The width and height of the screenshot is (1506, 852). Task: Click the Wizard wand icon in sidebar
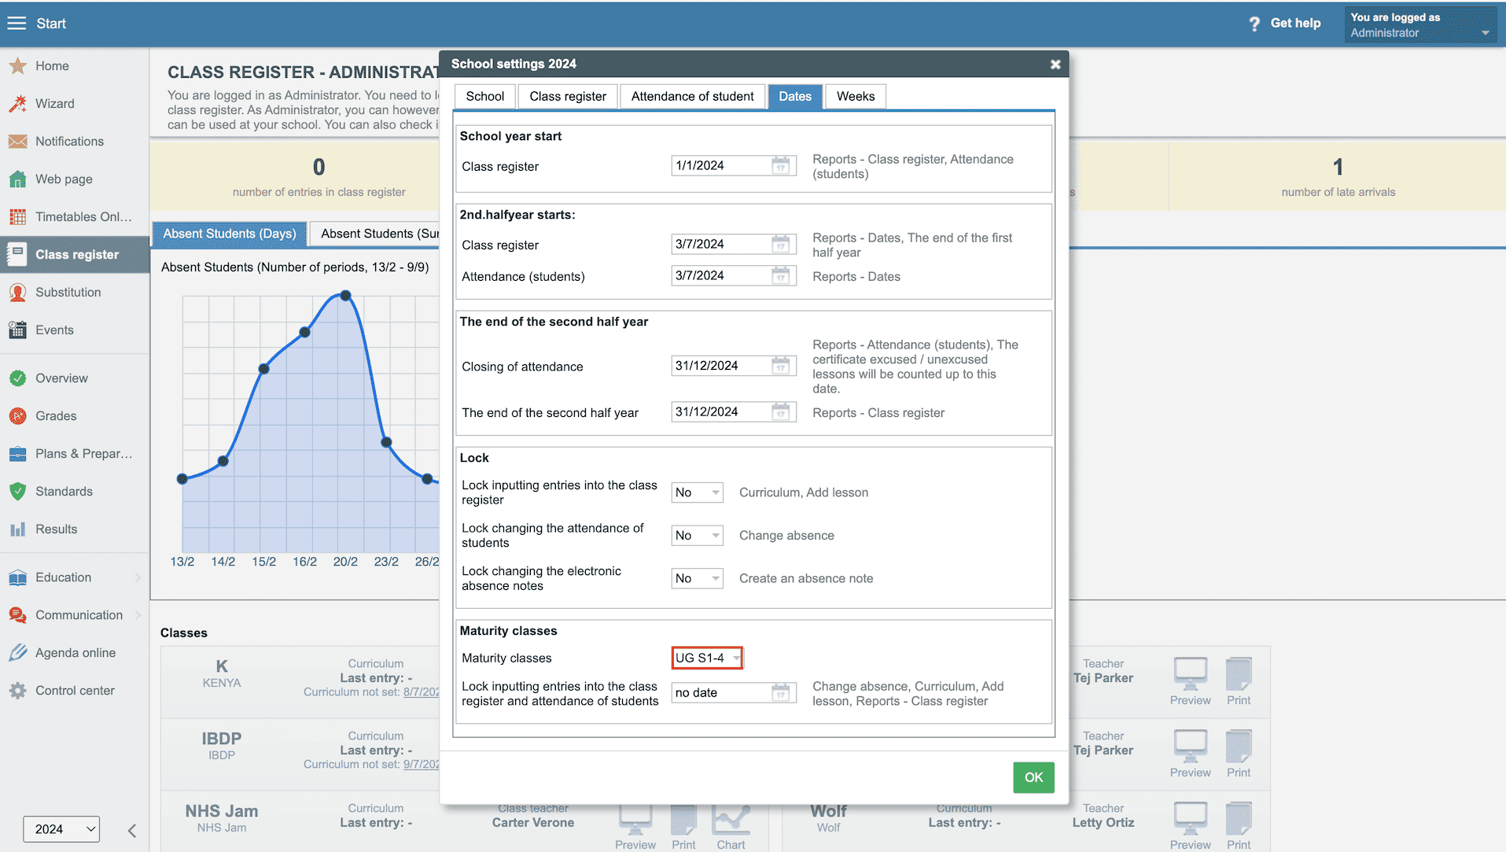coord(17,104)
